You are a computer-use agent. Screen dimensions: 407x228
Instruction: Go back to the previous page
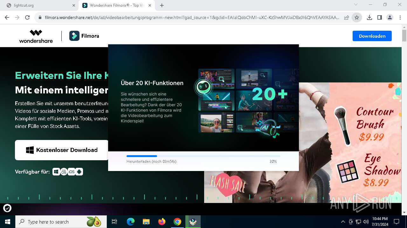click(7, 17)
